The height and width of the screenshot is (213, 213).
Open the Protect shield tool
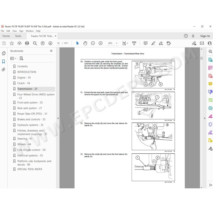coord(210,124)
